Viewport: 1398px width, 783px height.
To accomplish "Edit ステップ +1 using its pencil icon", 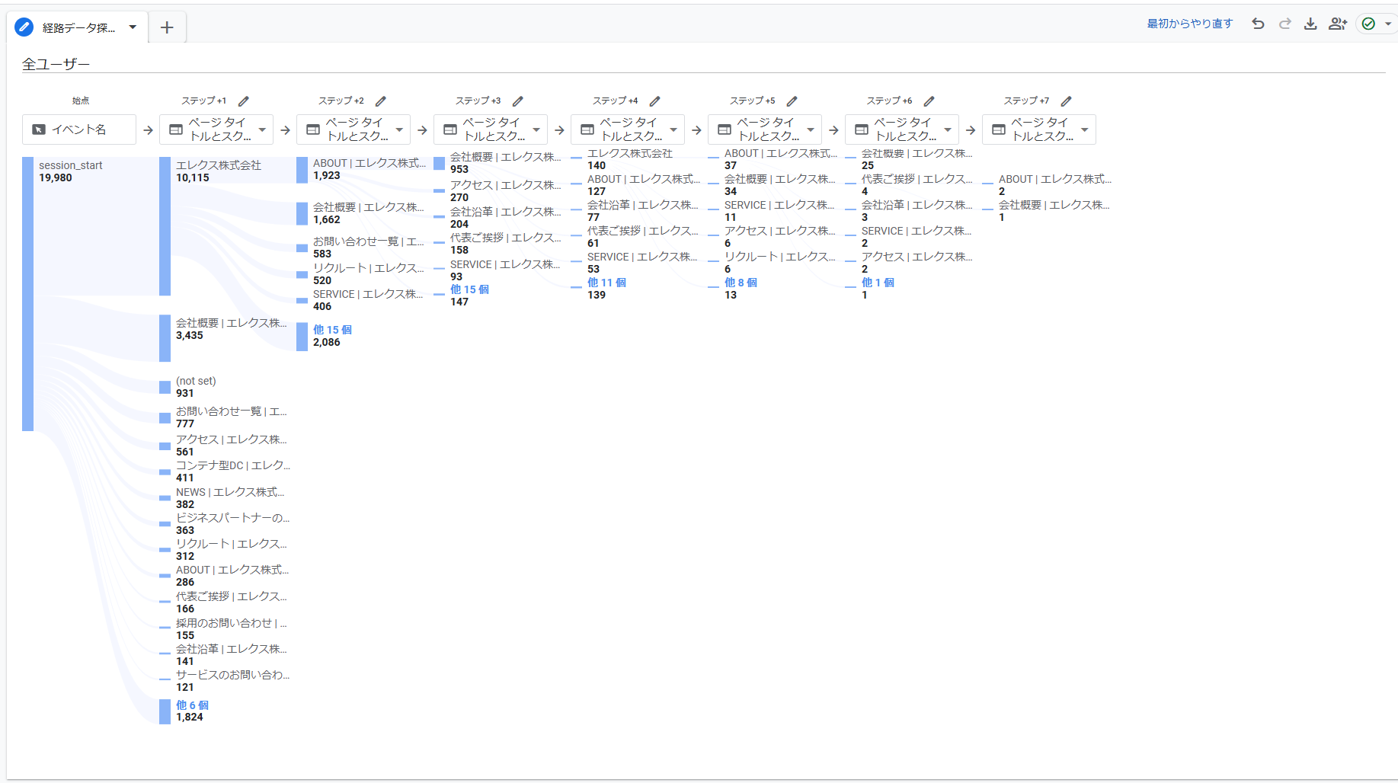I will pos(244,101).
